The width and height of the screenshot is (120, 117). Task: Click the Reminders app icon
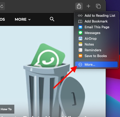(80, 50)
